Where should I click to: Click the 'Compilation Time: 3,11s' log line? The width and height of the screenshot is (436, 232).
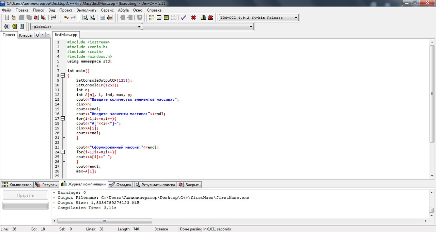tap(84, 208)
